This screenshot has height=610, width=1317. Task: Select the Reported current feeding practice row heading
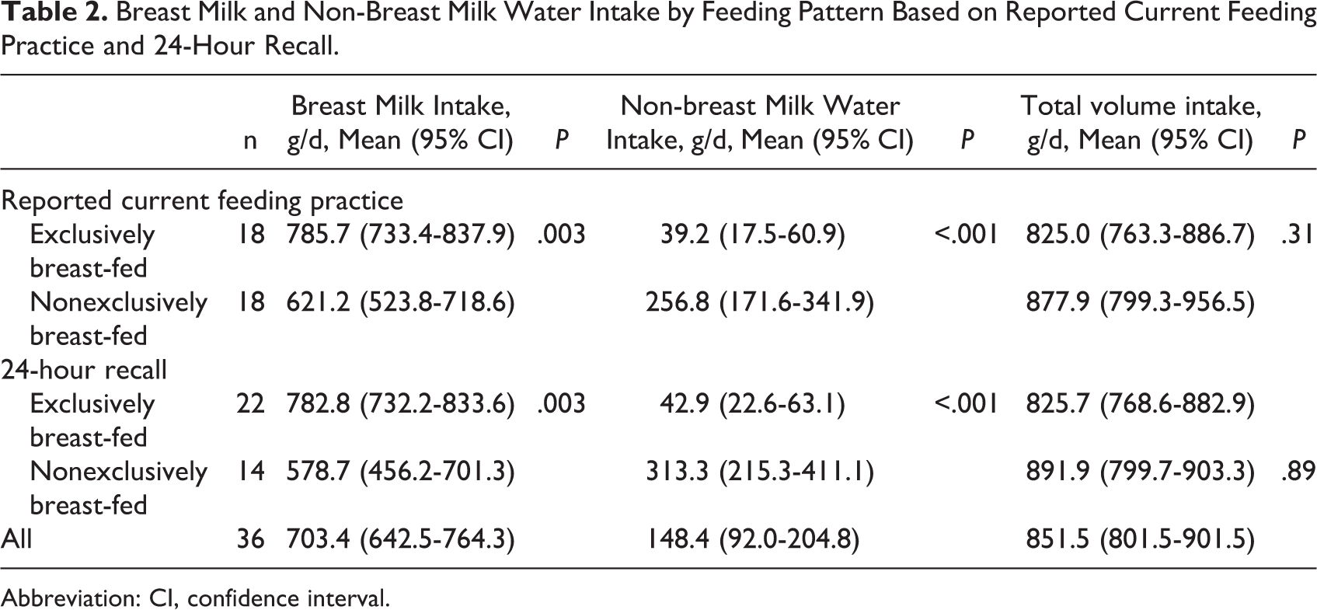coord(202,200)
